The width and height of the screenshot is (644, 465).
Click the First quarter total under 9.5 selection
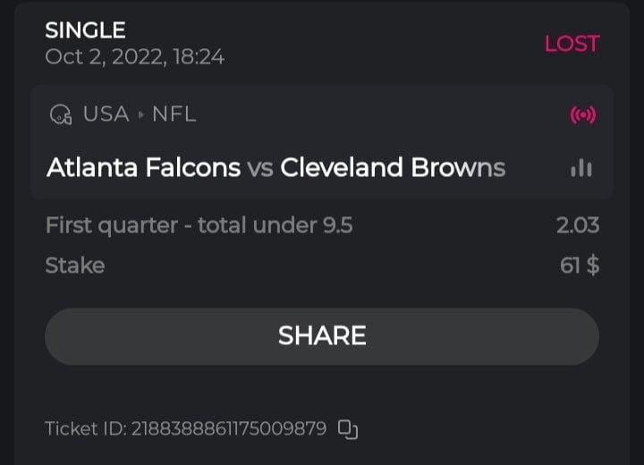pyautogui.click(x=199, y=225)
